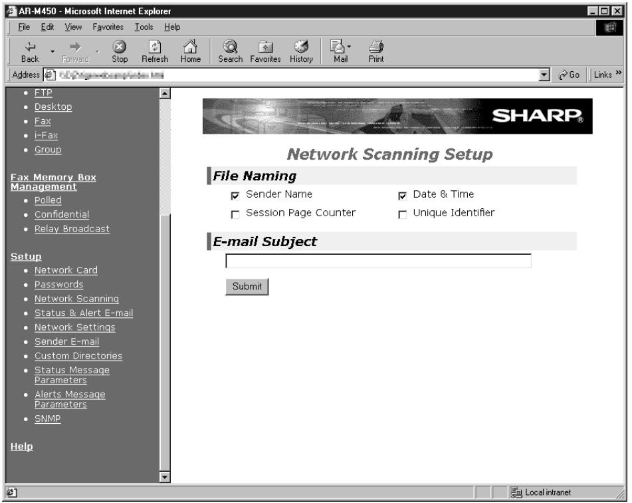Screen dimensions: 632x503
Task: Open the FTP sidebar link
Action: (43, 92)
